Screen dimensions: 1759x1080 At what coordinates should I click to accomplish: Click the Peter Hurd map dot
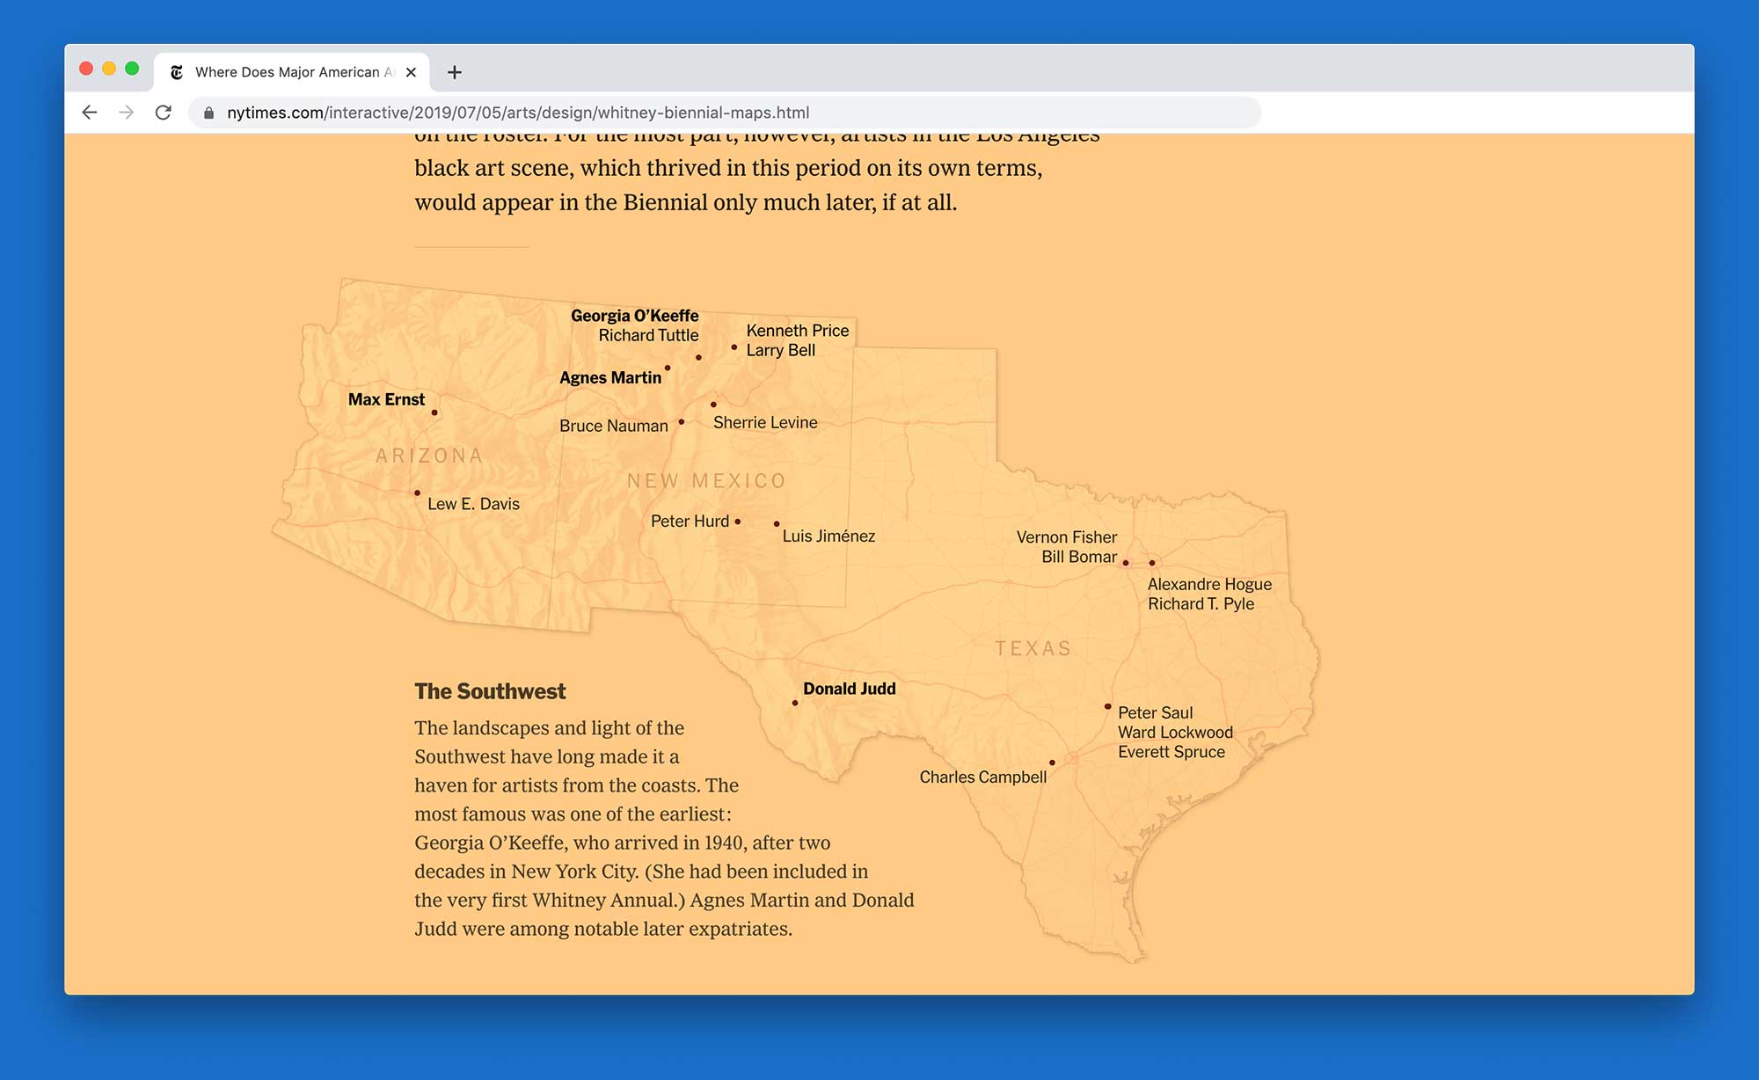coord(738,522)
